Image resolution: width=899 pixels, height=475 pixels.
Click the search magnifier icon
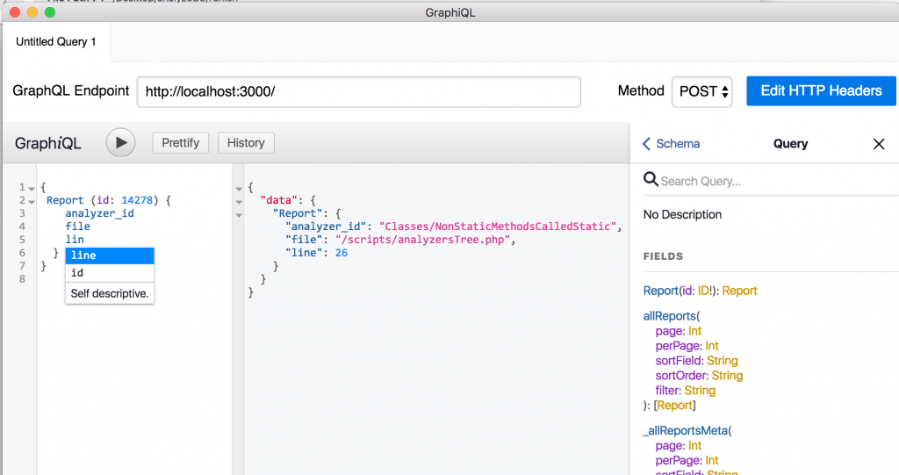point(651,180)
